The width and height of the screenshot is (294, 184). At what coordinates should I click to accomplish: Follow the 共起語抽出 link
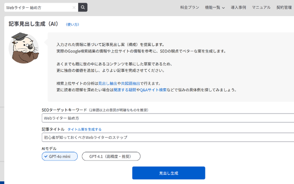coord(130,84)
